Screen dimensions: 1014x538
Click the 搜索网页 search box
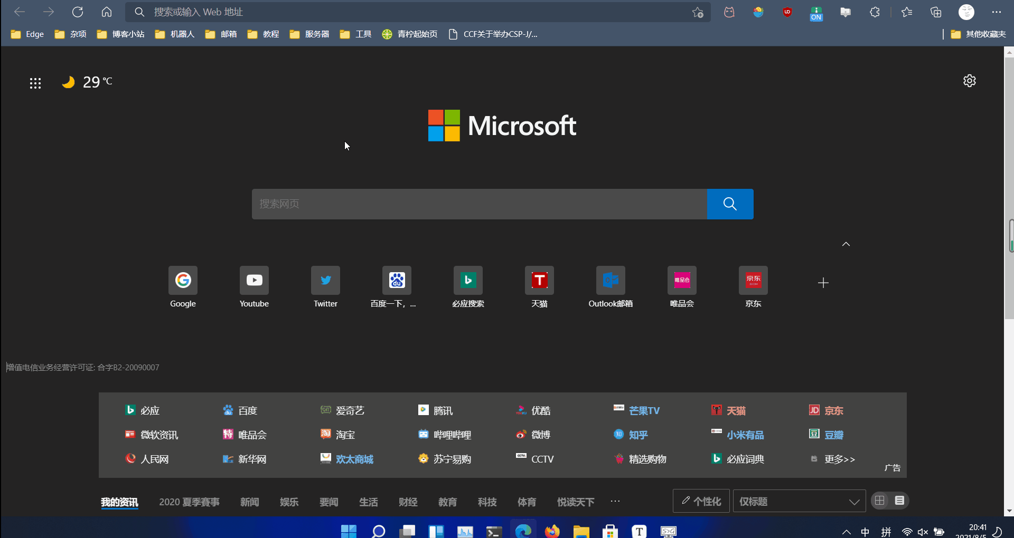coord(479,204)
